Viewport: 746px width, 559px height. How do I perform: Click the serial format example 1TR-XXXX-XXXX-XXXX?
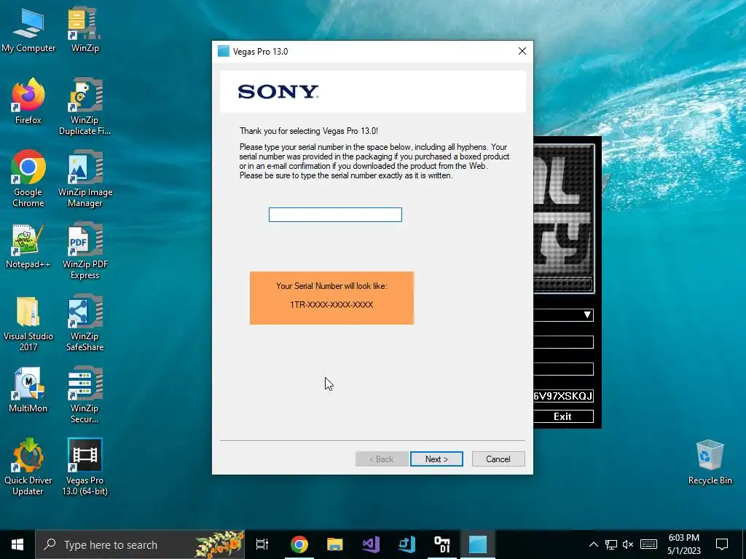click(x=331, y=305)
